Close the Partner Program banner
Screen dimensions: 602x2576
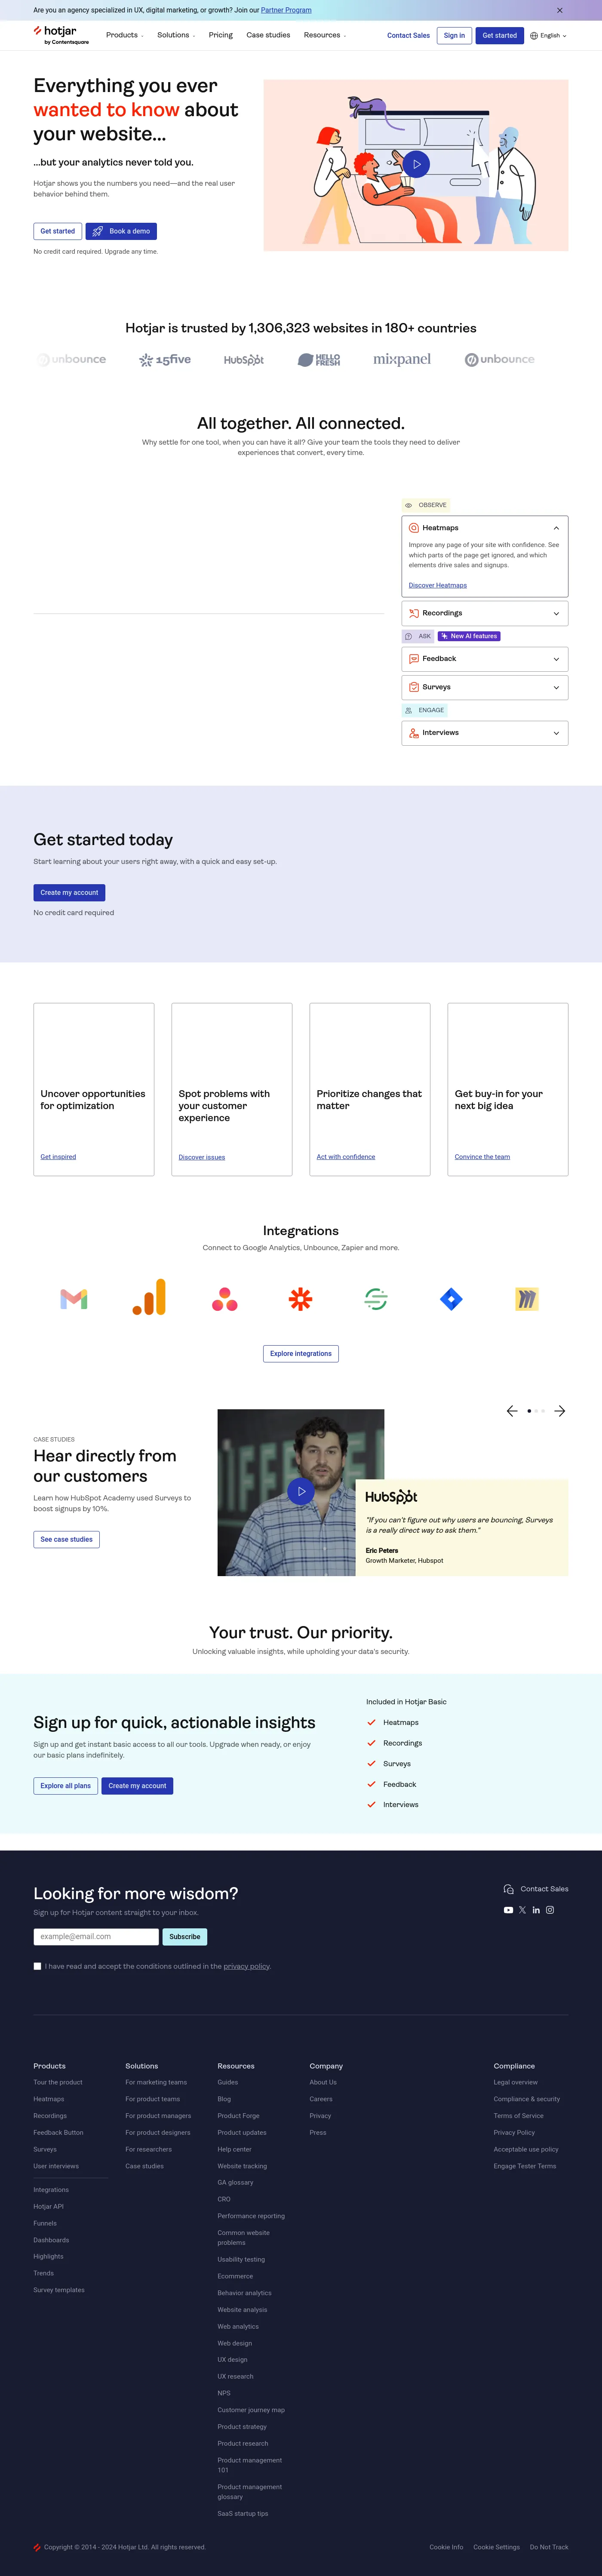click(x=559, y=10)
